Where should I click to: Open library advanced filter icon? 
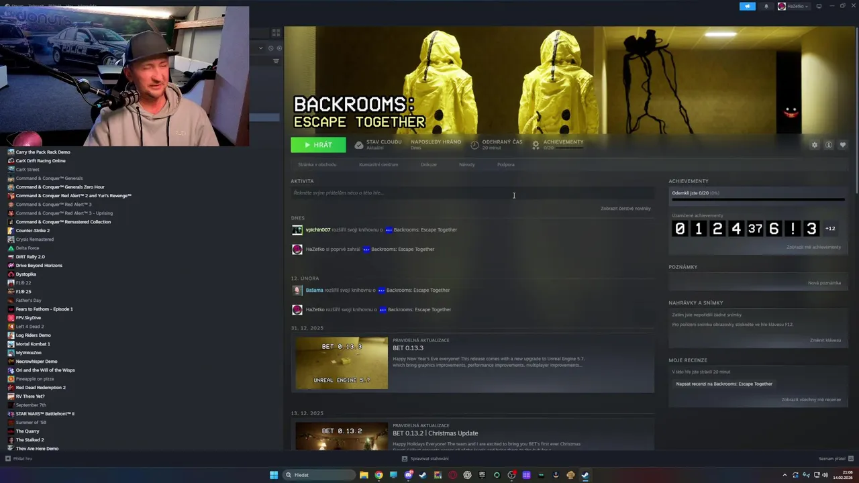pos(276,61)
